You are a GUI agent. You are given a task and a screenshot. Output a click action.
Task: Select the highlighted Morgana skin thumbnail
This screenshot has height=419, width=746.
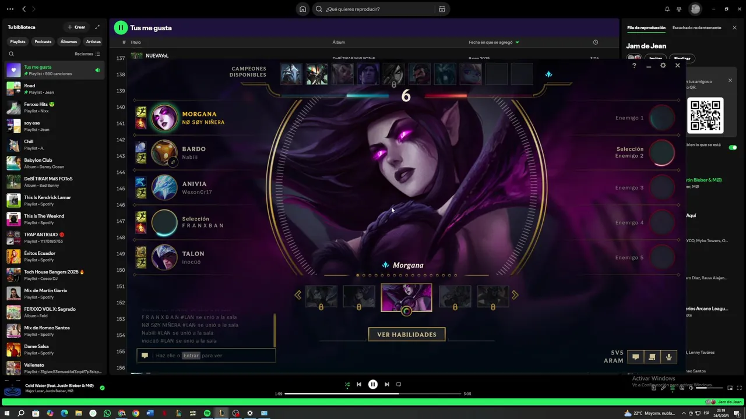click(406, 297)
